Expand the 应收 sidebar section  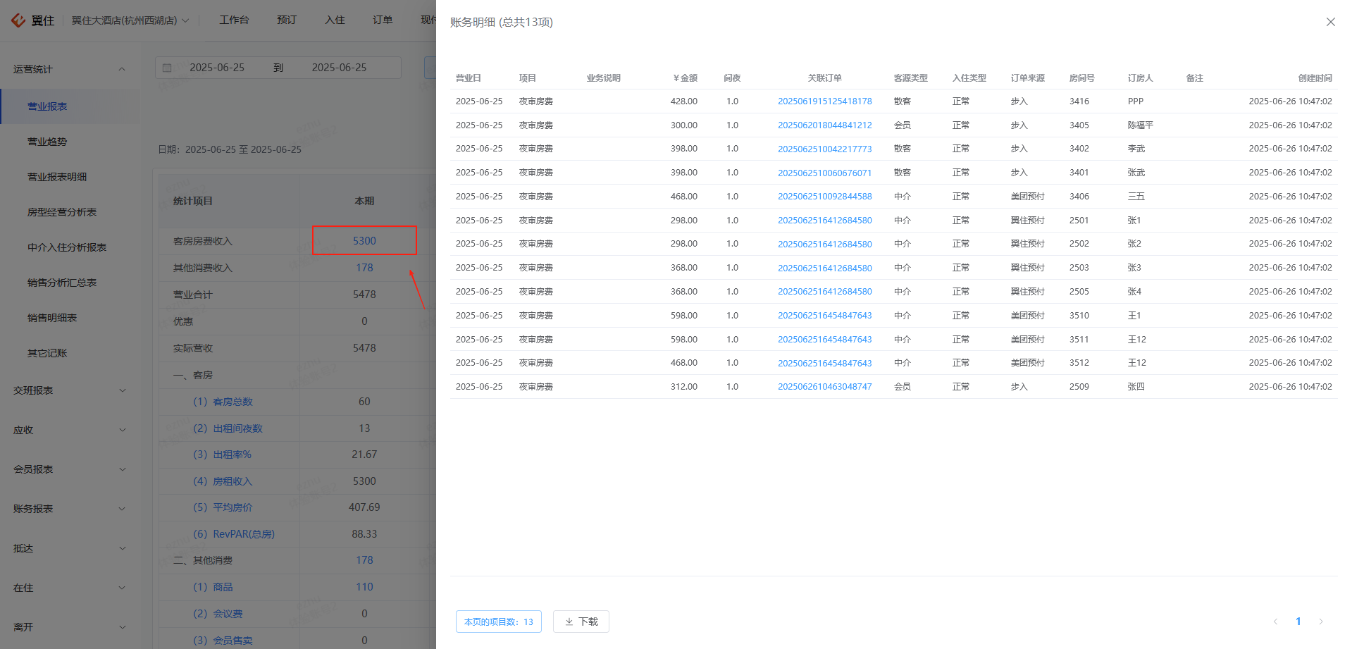click(x=69, y=430)
